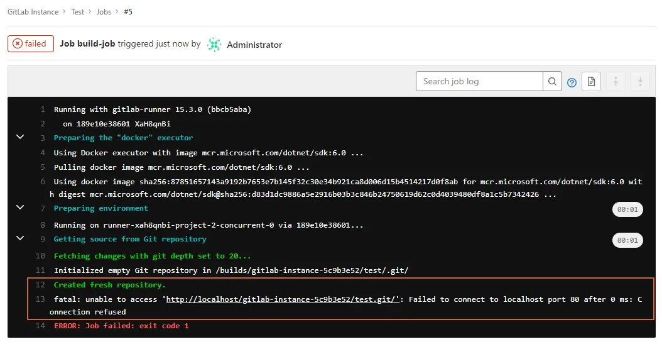The width and height of the screenshot is (662, 344).
Task: Click in the Search job log field
Action: pos(479,81)
